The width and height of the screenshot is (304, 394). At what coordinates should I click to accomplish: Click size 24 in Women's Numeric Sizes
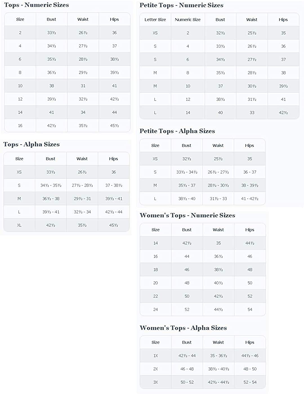(x=156, y=309)
